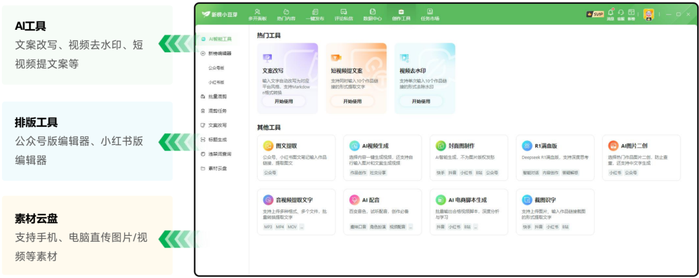Click 开始使用 on the 文案改写 card
The image size is (699, 278).
[283, 101]
